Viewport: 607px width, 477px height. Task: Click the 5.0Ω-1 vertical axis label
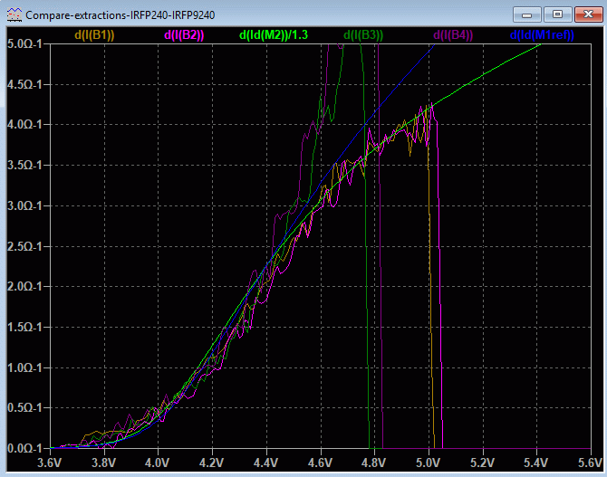(x=24, y=43)
